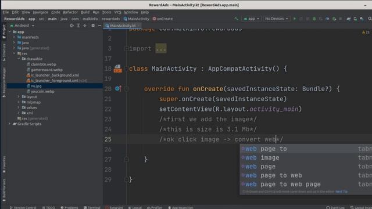The height and width of the screenshot is (209, 372).
Task: Click the Stop square icon in toolbar
Action: pos(341,19)
